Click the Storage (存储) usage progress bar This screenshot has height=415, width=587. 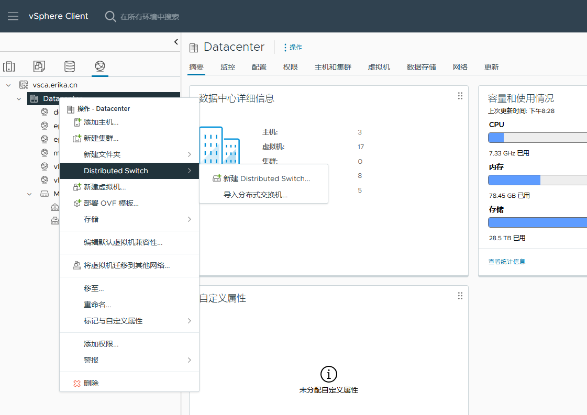tap(538, 222)
